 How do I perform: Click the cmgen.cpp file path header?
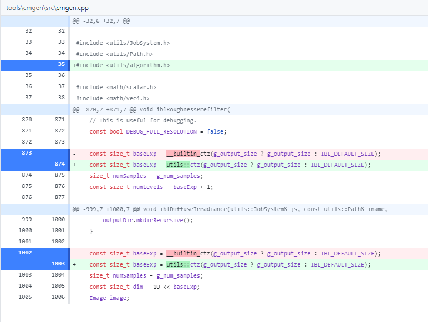click(x=47, y=8)
